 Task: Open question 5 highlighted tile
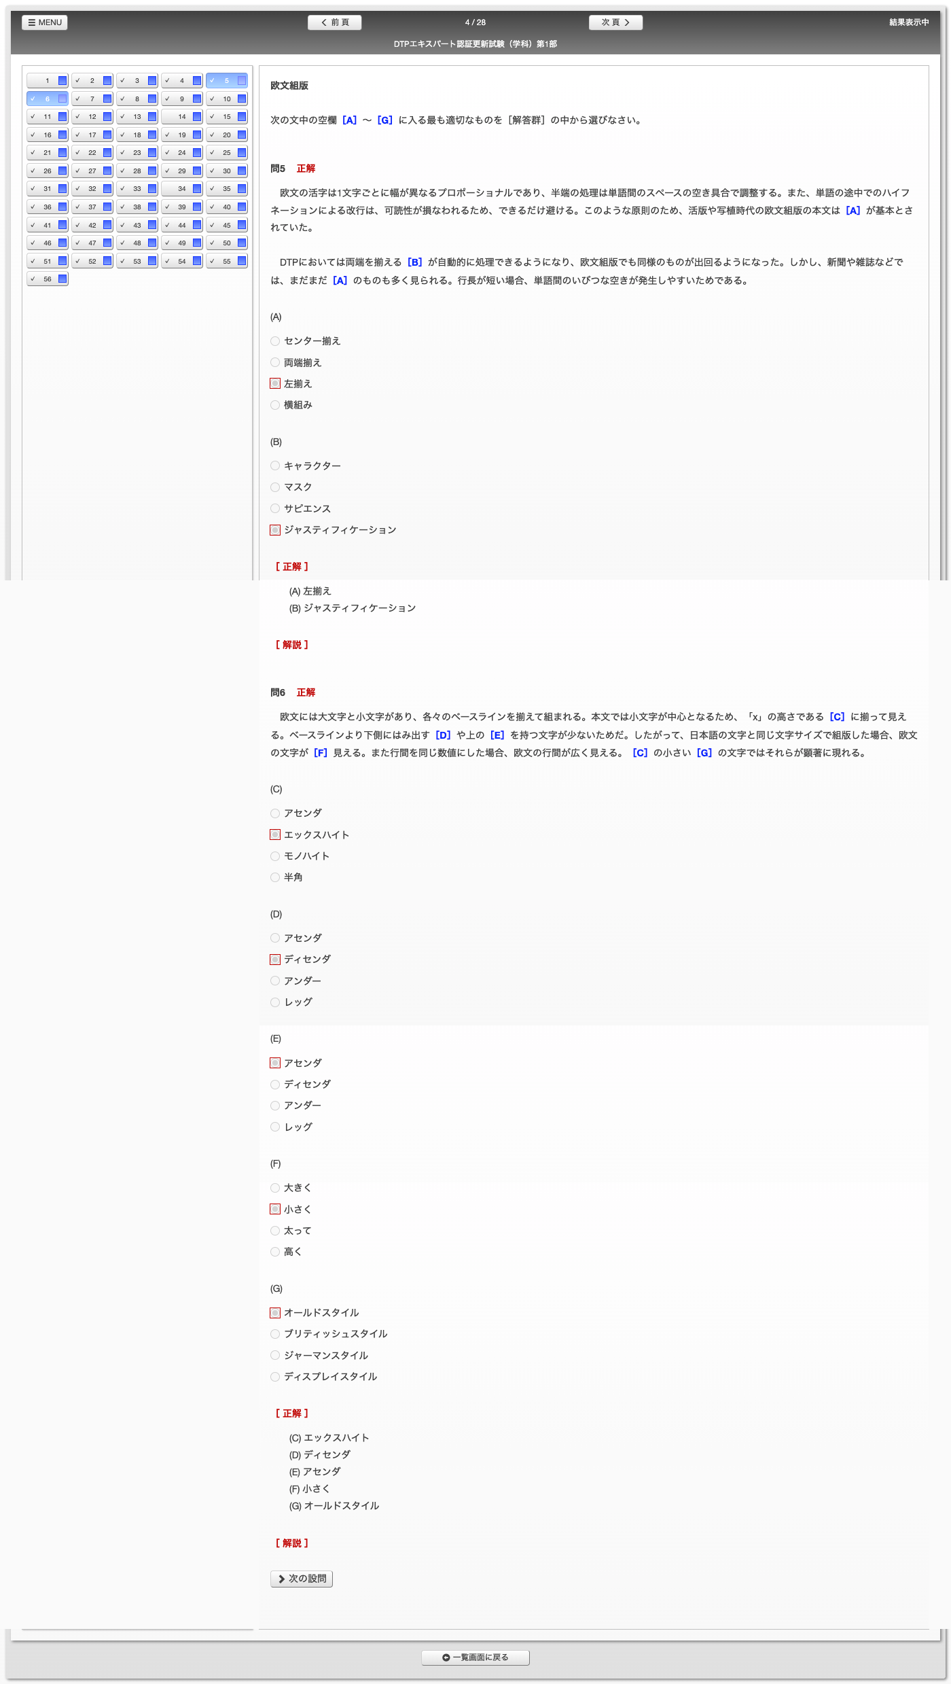pyautogui.click(x=227, y=81)
